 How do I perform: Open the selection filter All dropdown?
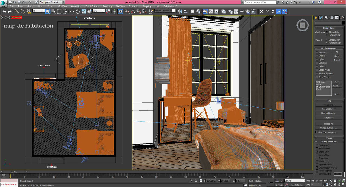coord(38,11)
